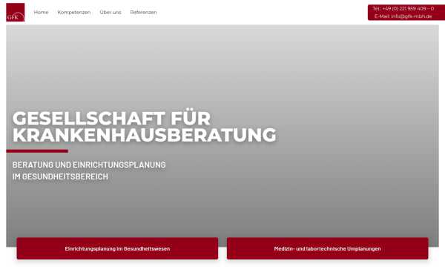Click the Beratung und Einrichtungsplanung line
The image size is (445, 278).
pyautogui.click(x=89, y=165)
